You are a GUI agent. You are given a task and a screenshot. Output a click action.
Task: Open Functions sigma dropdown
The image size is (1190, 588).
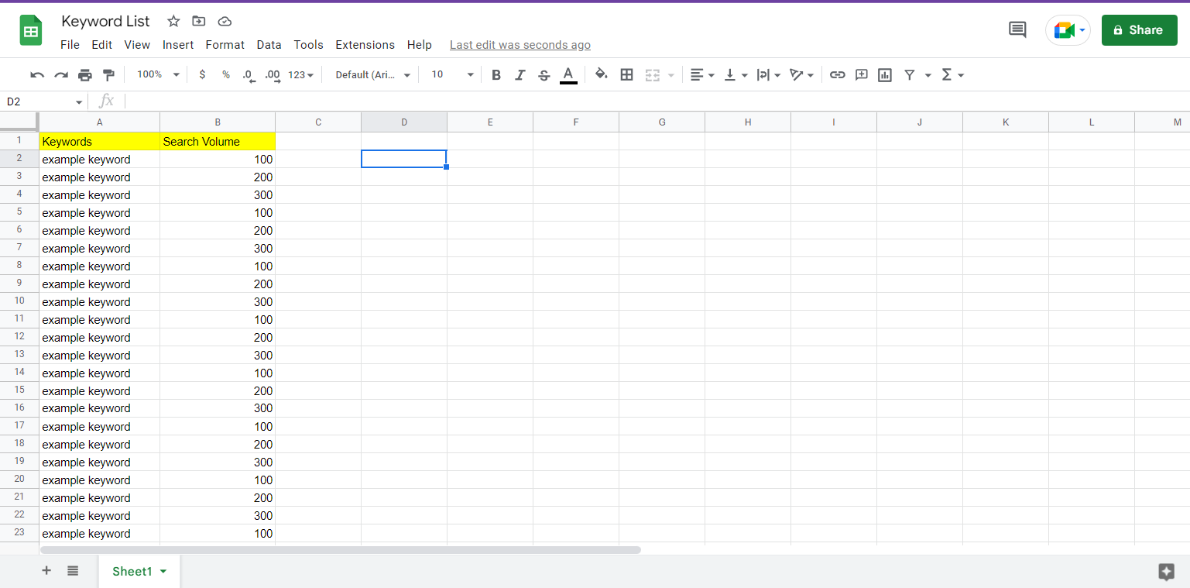coord(952,75)
